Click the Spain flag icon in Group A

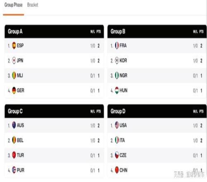tap(14, 45)
